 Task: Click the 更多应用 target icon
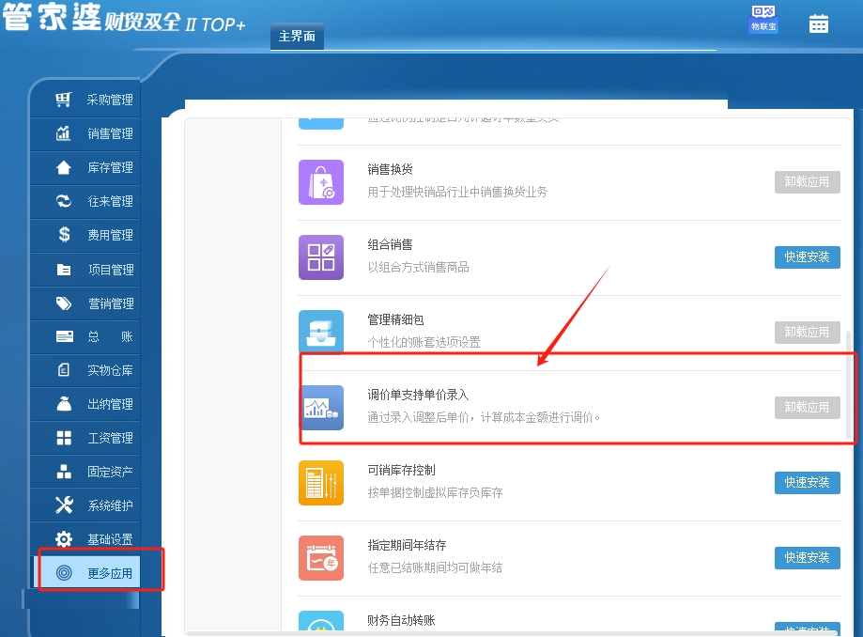pos(64,573)
